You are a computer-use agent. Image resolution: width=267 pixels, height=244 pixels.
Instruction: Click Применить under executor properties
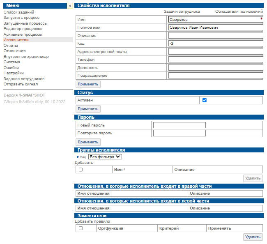88,84
